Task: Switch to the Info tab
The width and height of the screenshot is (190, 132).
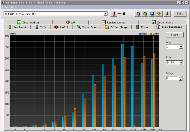Action: [41, 27]
